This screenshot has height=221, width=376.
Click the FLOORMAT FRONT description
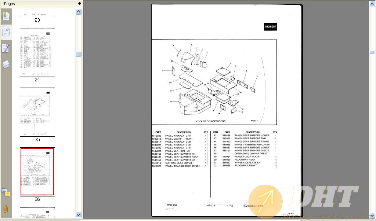pos(246,165)
